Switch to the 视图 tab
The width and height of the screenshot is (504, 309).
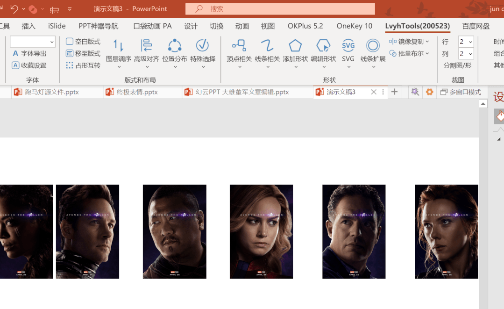[268, 26]
